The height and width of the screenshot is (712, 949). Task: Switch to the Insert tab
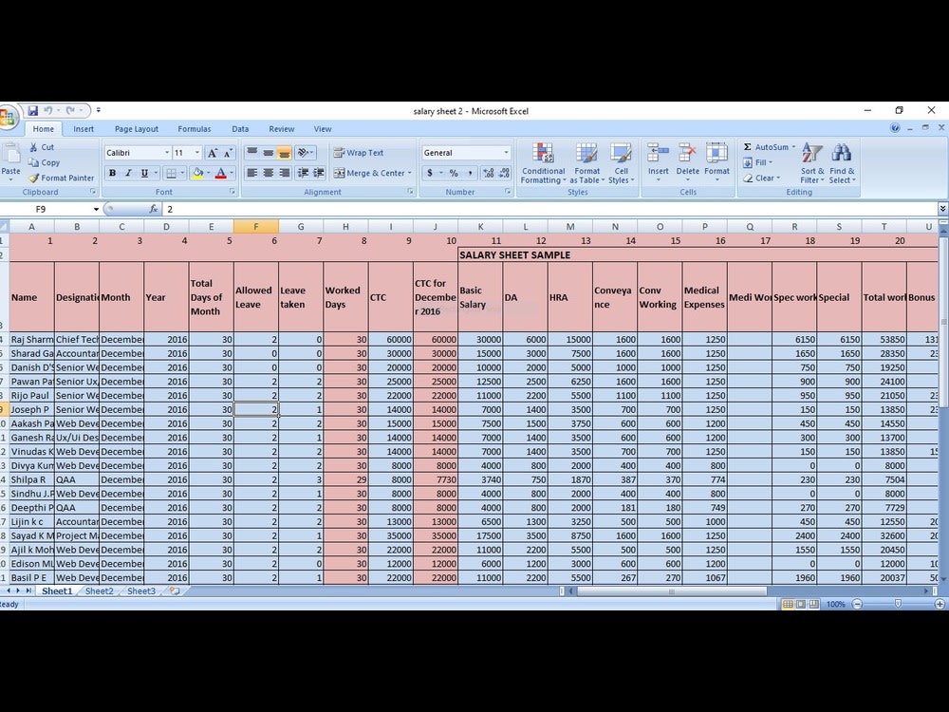84,129
